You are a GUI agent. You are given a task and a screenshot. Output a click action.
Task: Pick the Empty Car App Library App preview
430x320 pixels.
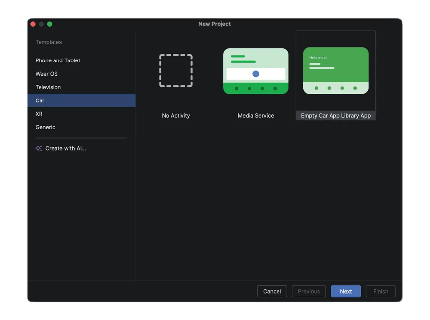click(x=335, y=71)
